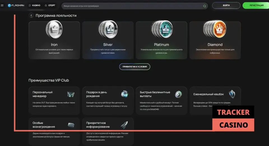Open the Казино tab

pyautogui.click(x=34, y=6)
